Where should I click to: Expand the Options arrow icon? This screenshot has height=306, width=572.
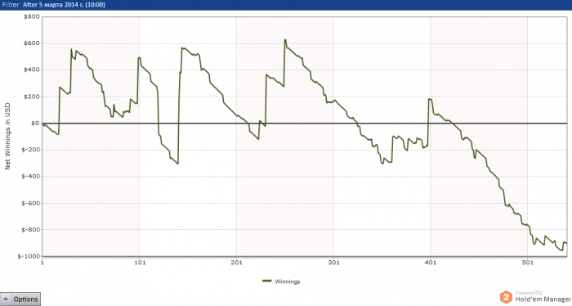(x=6, y=299)
